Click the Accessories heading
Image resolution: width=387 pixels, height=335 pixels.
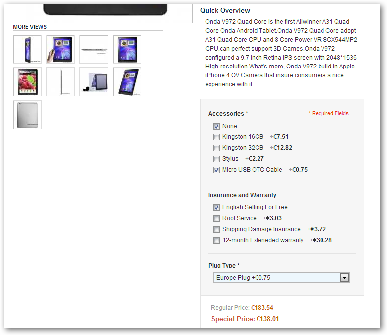coord(228,114)
